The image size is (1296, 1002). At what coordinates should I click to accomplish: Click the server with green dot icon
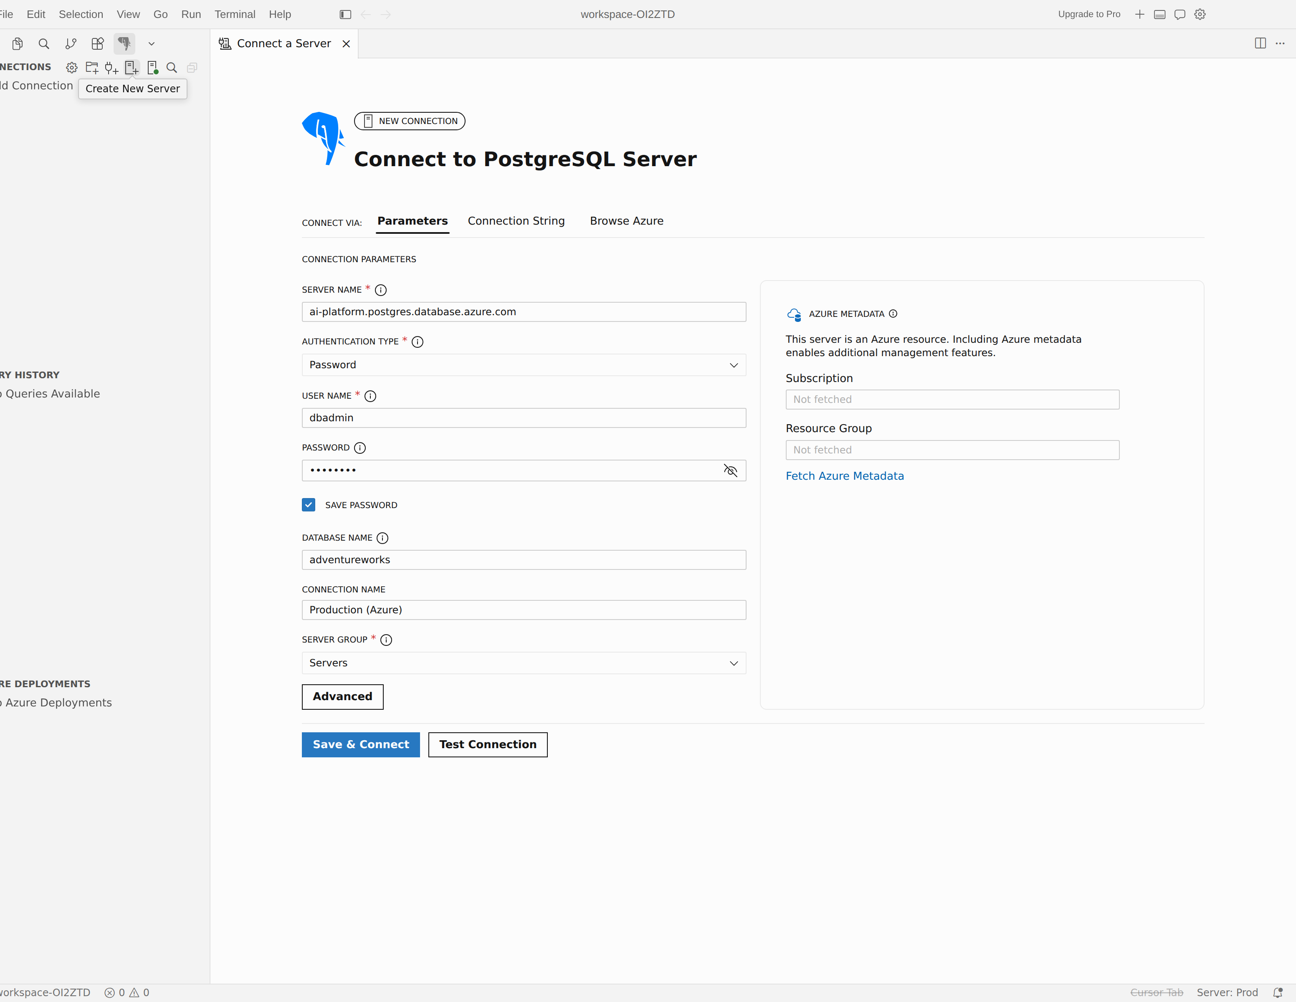(x=152, y=68)
